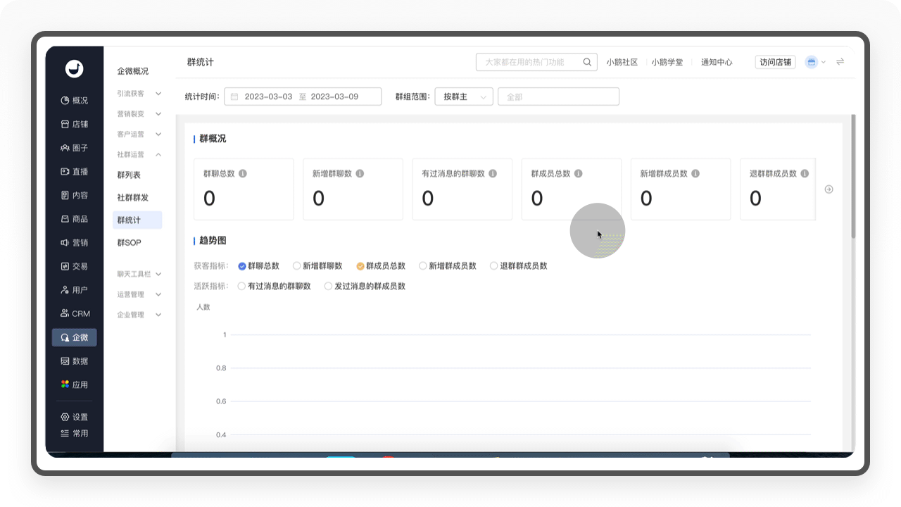
Task: Click the round logo at sidebar top
Action: coord(74,68)
